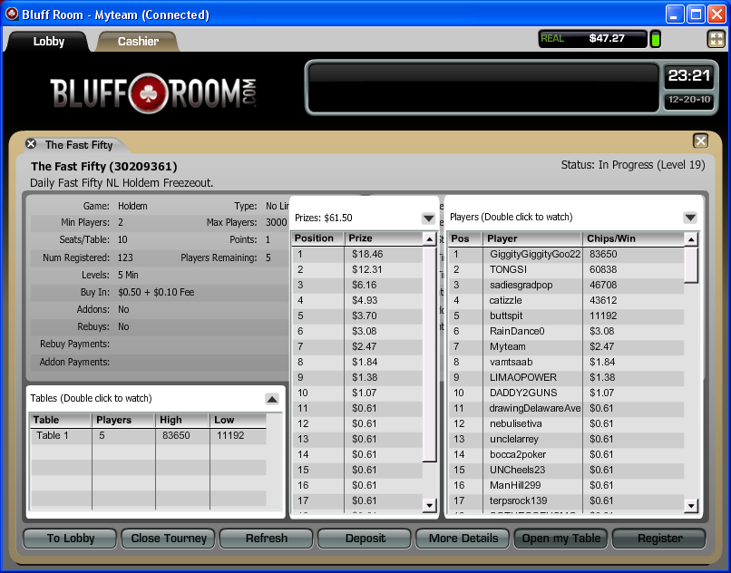The image size is (731, 573).
Task: Select player catizzle in the list
Action: coord(566,301)
